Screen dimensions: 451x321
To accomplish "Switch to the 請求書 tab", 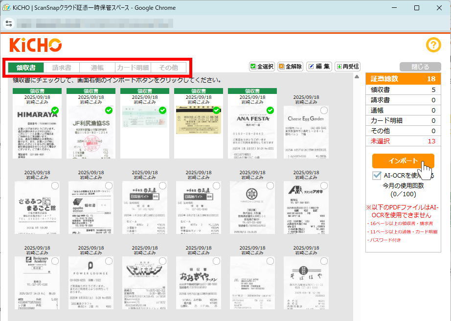I will click(62, 68).
